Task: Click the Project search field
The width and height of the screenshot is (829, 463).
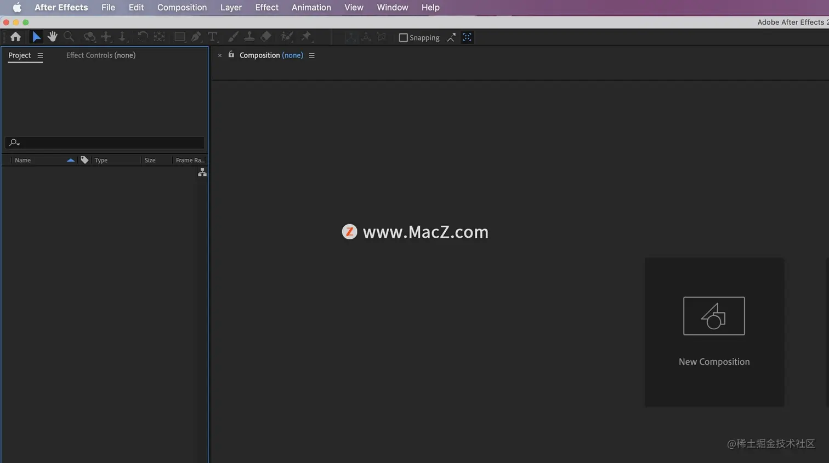Action: (x=105, y=142)
